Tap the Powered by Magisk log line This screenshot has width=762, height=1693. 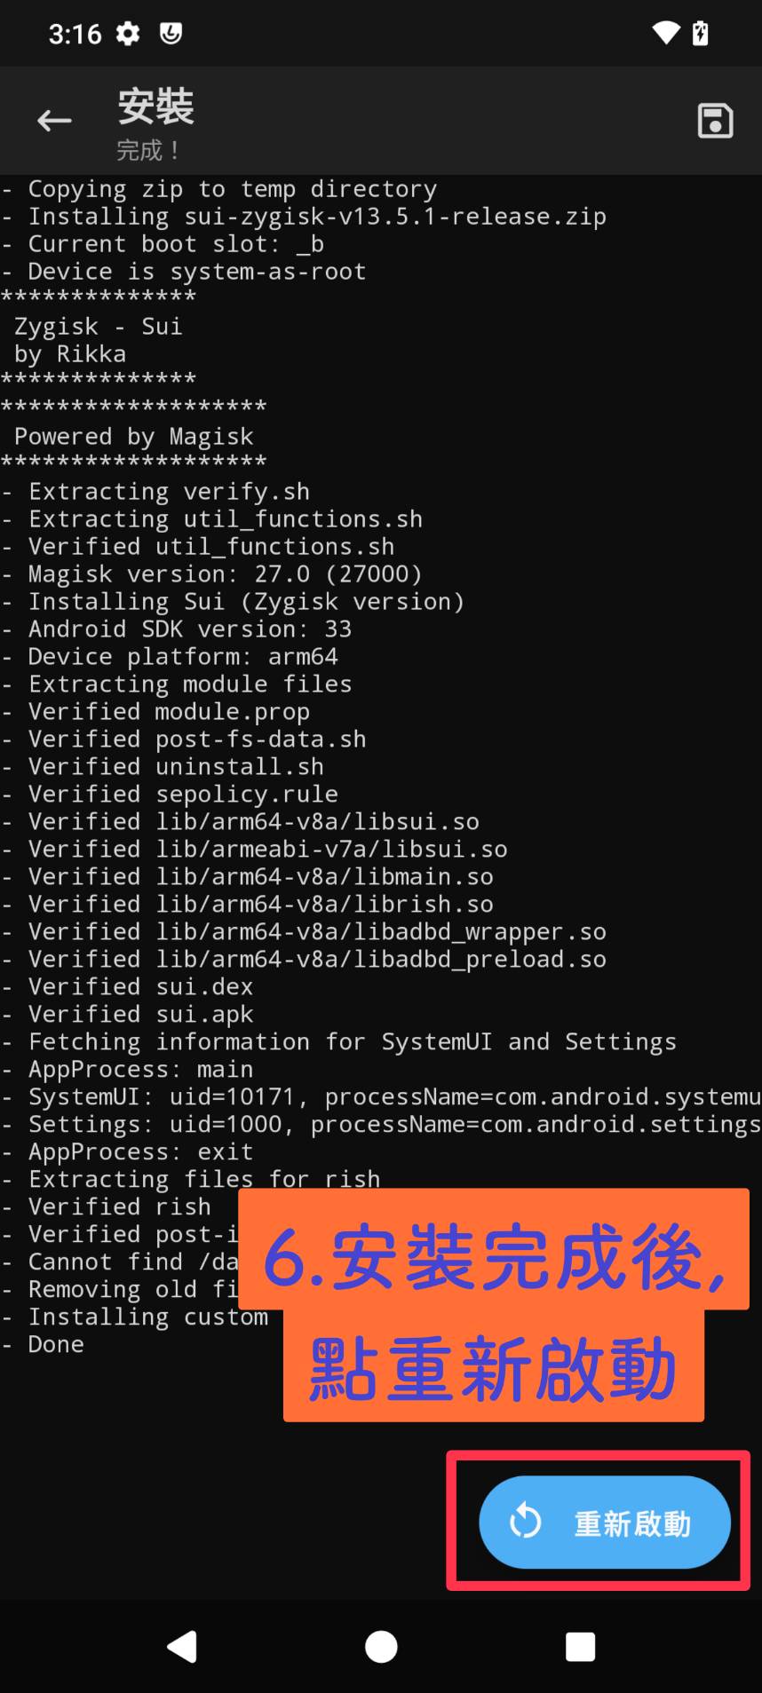133,437
